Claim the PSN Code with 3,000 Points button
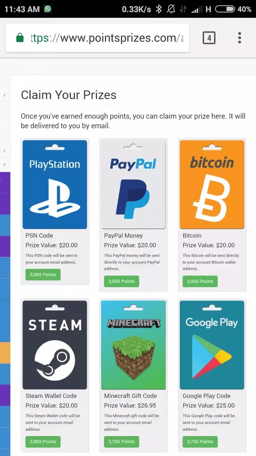This screenshot has width=256, height=456. point(43,274)
